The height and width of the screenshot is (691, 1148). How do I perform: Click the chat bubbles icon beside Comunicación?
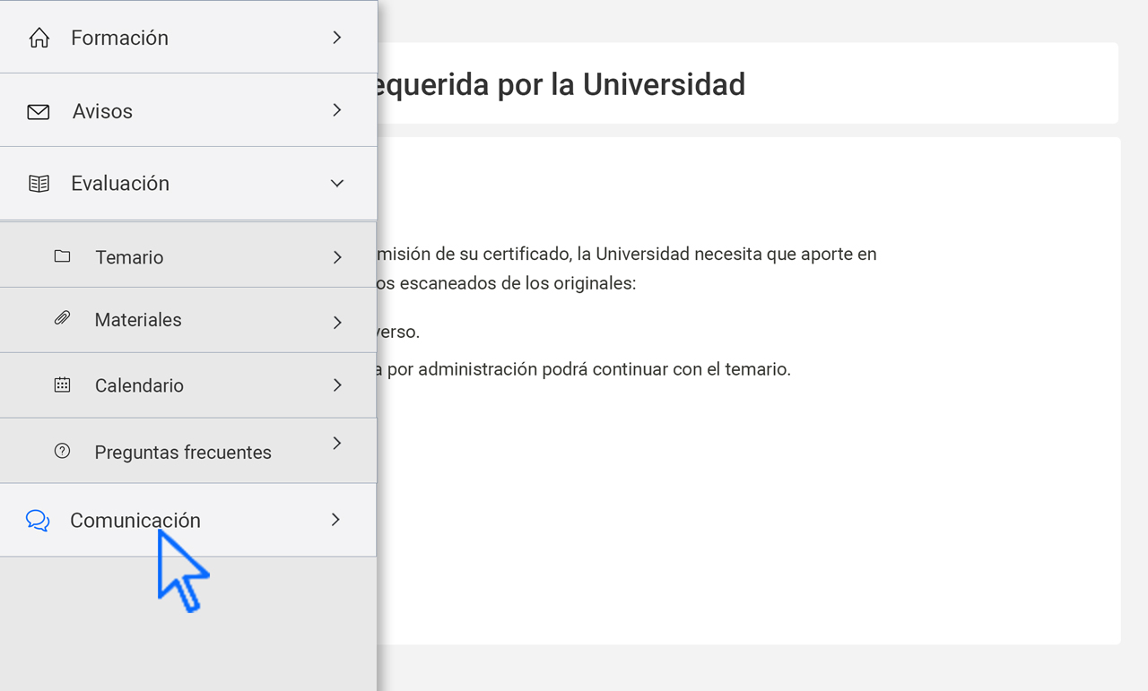38,521
